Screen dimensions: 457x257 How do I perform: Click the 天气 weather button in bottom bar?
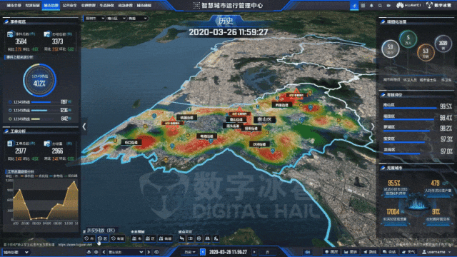tap(408, 252)
